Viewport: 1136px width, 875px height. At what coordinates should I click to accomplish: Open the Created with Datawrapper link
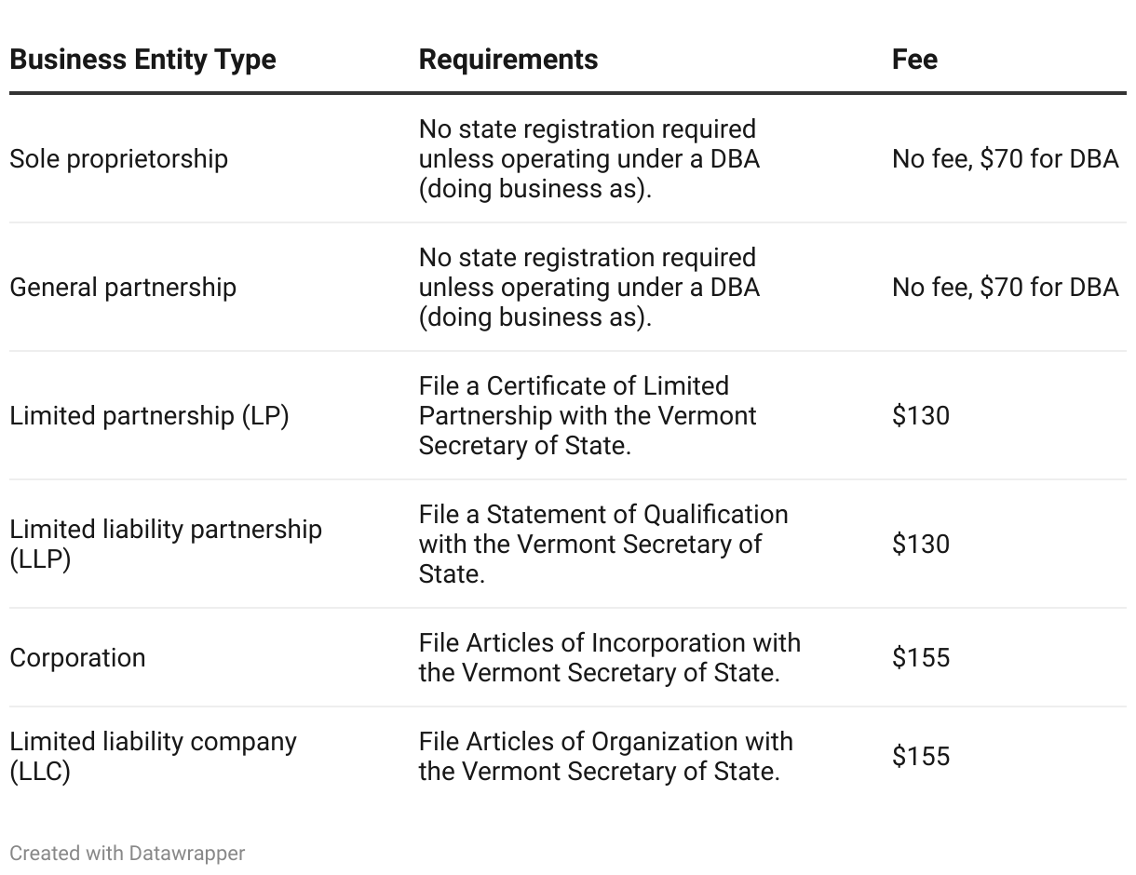coord(127,853)
